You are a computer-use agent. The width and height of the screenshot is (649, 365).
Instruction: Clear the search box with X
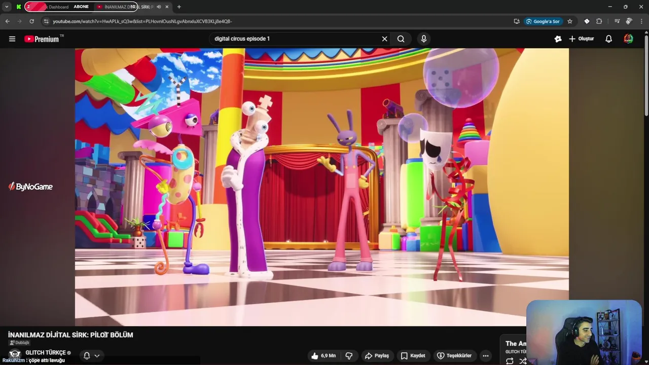tap(384, 39)
